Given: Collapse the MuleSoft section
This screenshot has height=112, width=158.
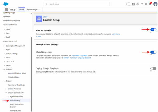Looking at the screenshot, I should tap(4, 69).
